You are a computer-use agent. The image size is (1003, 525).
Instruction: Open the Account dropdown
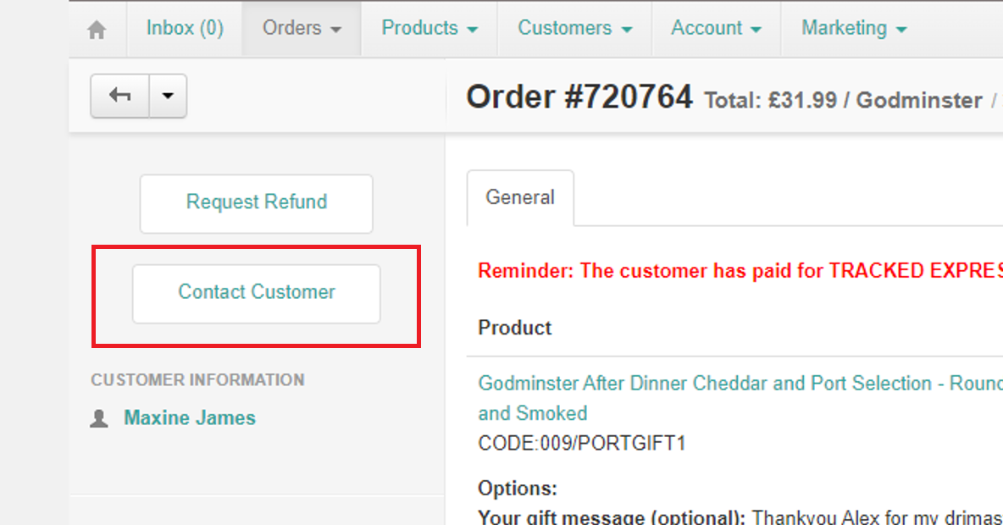coord(716,28)
